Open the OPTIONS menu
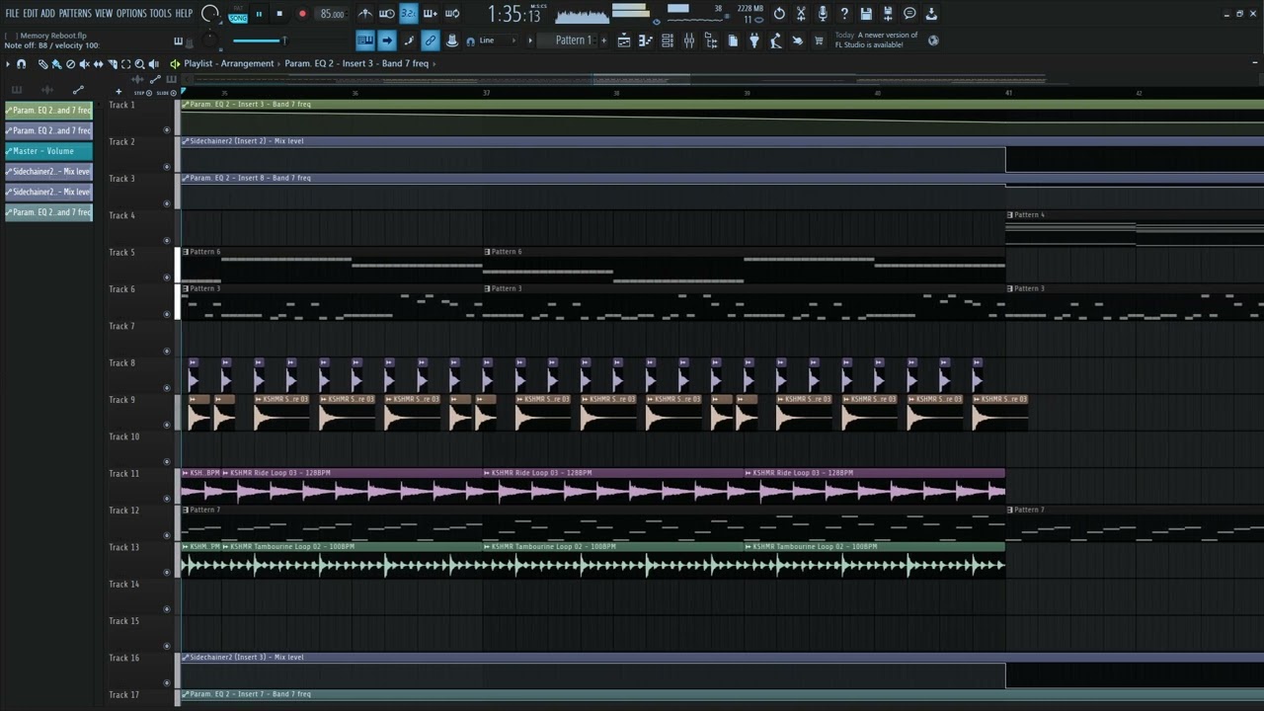Image resolution: width=1264 pixels, height=711 pixels. 131,14
